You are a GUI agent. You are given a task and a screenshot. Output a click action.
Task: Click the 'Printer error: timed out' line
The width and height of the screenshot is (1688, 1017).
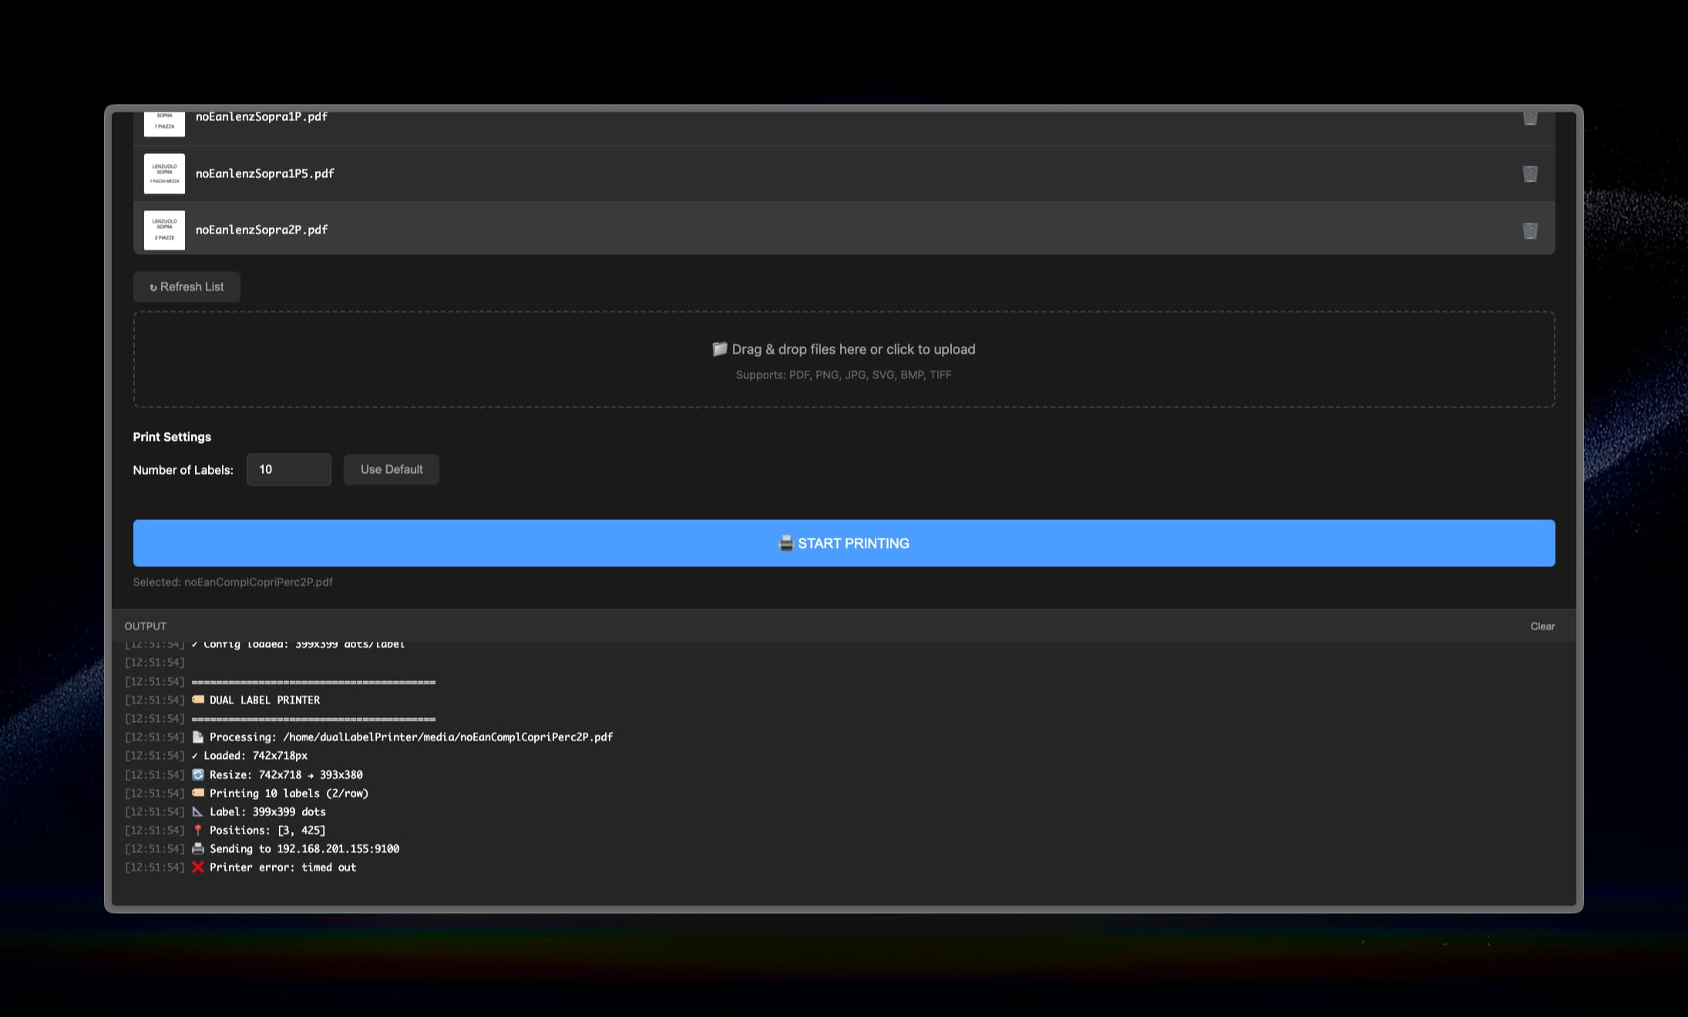(x=240, y=868)
